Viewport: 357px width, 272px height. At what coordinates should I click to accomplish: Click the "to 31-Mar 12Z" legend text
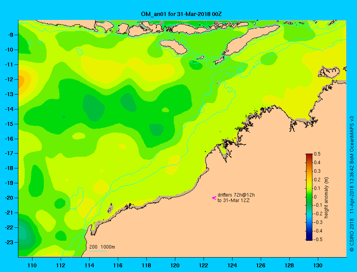click(233, 200)
